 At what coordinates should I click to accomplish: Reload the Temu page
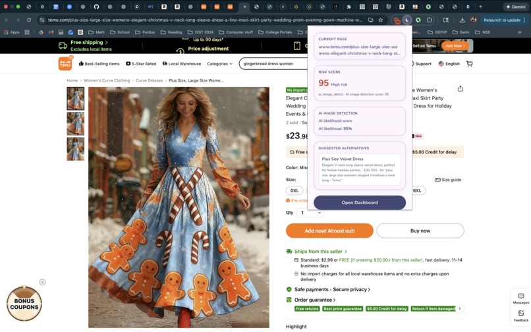pos(29,20)
